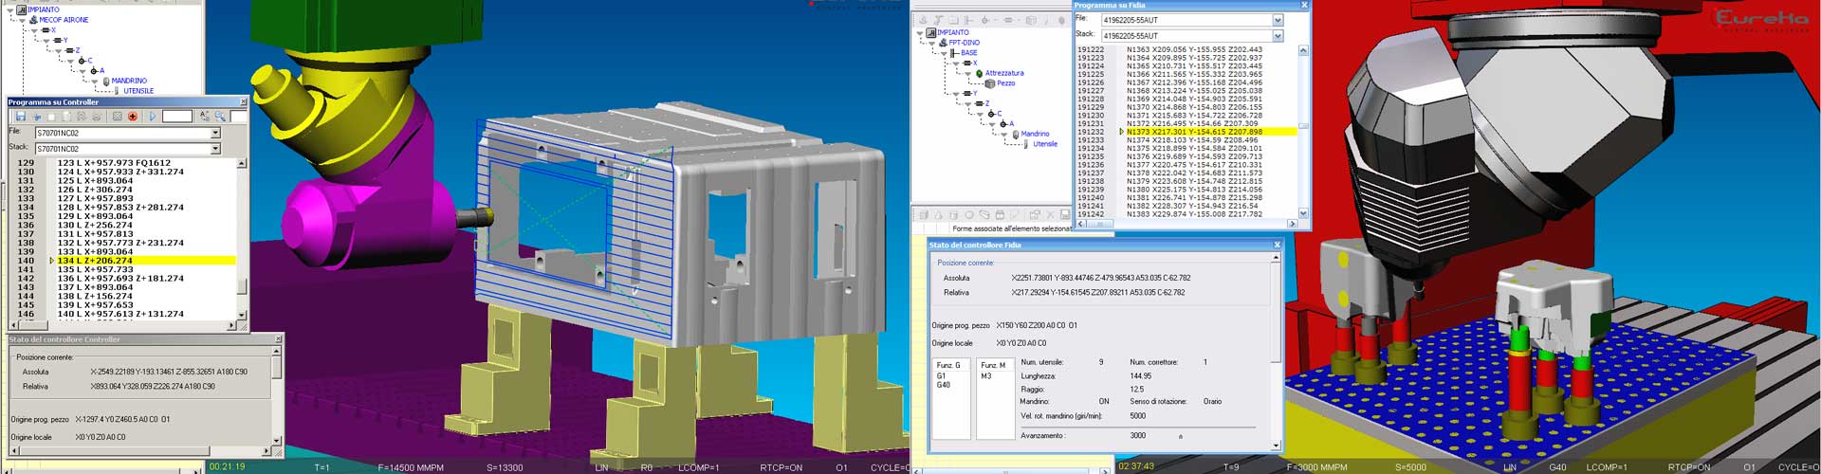Viewport: 1821px width, 474px height.
Task: Collapse the BASE node in right tree
Action: 944,53
